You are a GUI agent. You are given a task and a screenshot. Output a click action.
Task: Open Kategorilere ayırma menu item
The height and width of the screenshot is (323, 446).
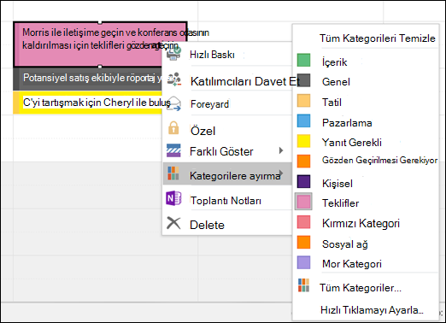click(227, 174)
